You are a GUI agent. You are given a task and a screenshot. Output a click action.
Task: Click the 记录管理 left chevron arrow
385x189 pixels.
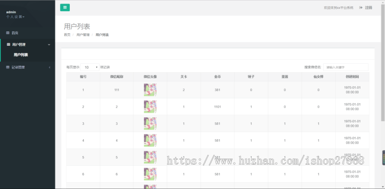click(x=49, y=67)
